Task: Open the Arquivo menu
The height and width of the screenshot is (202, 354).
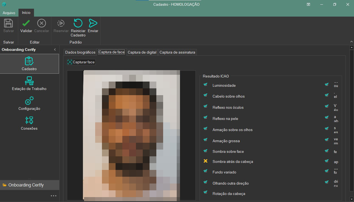Action: point(9,13)
